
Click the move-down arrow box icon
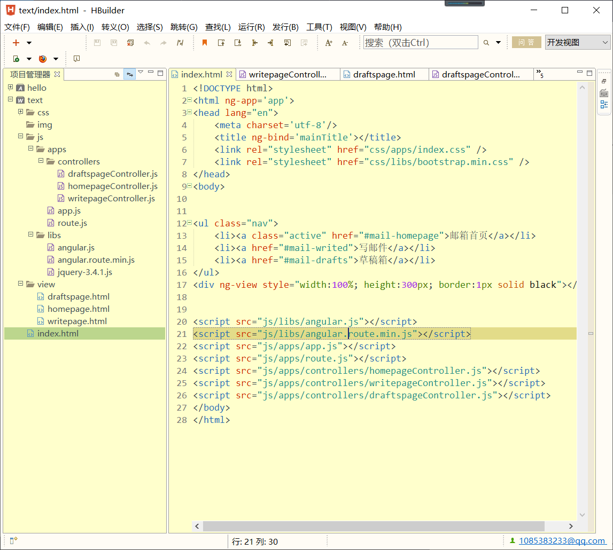point(238,43)
